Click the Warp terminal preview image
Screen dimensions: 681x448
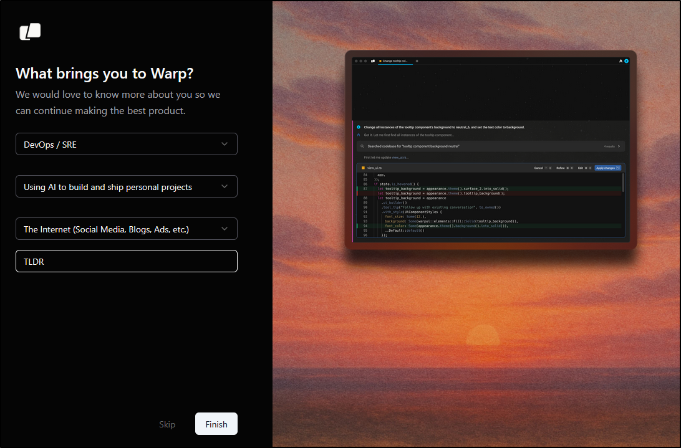[x=490, y=150]
